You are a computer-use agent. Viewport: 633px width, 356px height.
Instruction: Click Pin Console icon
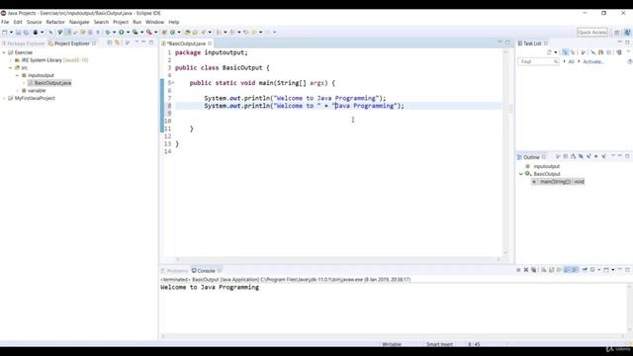(x=585, y=270)
